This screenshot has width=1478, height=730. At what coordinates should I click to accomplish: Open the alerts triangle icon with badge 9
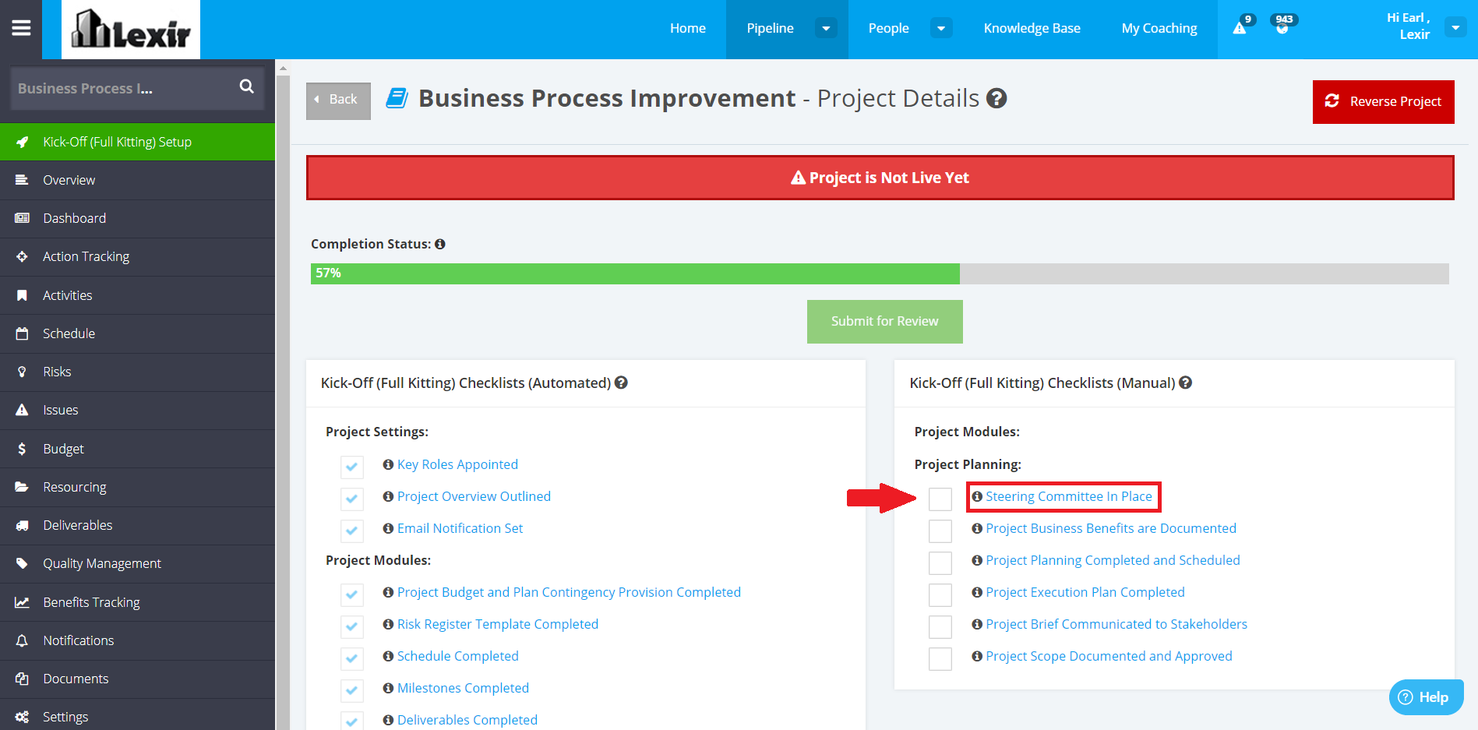tap(1240, 28)
